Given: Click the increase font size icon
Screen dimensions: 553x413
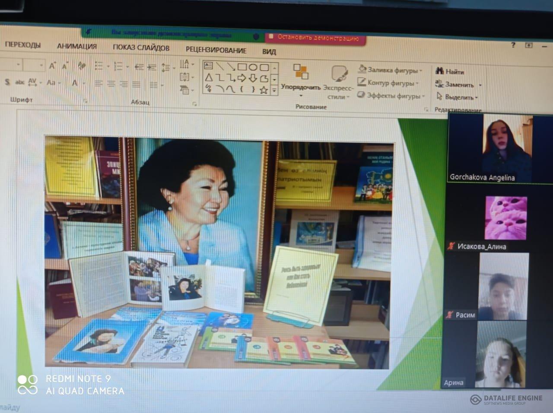Looking at the screenshot, I should pyautogui.click(x=52, y=66).
